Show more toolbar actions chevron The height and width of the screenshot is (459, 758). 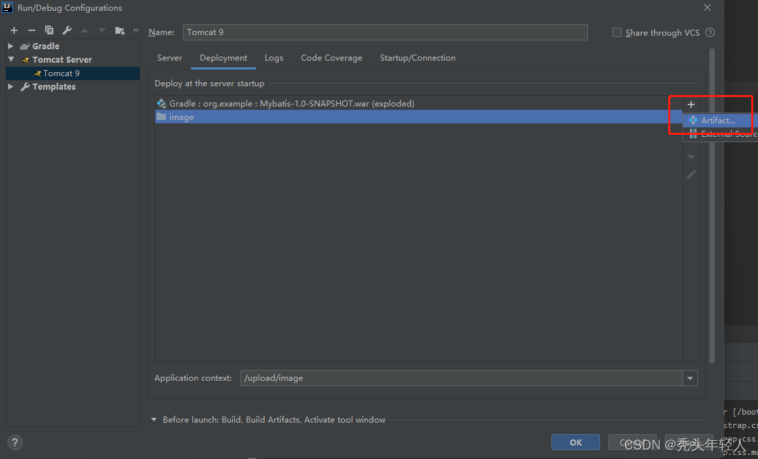(x=136, y=30)
